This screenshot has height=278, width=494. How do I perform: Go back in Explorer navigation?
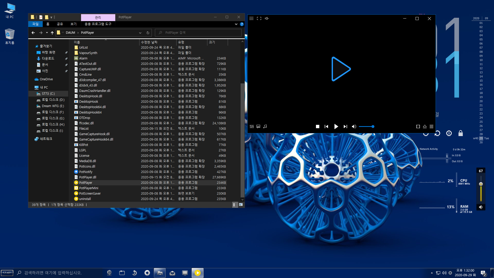[x=33, y=33]
